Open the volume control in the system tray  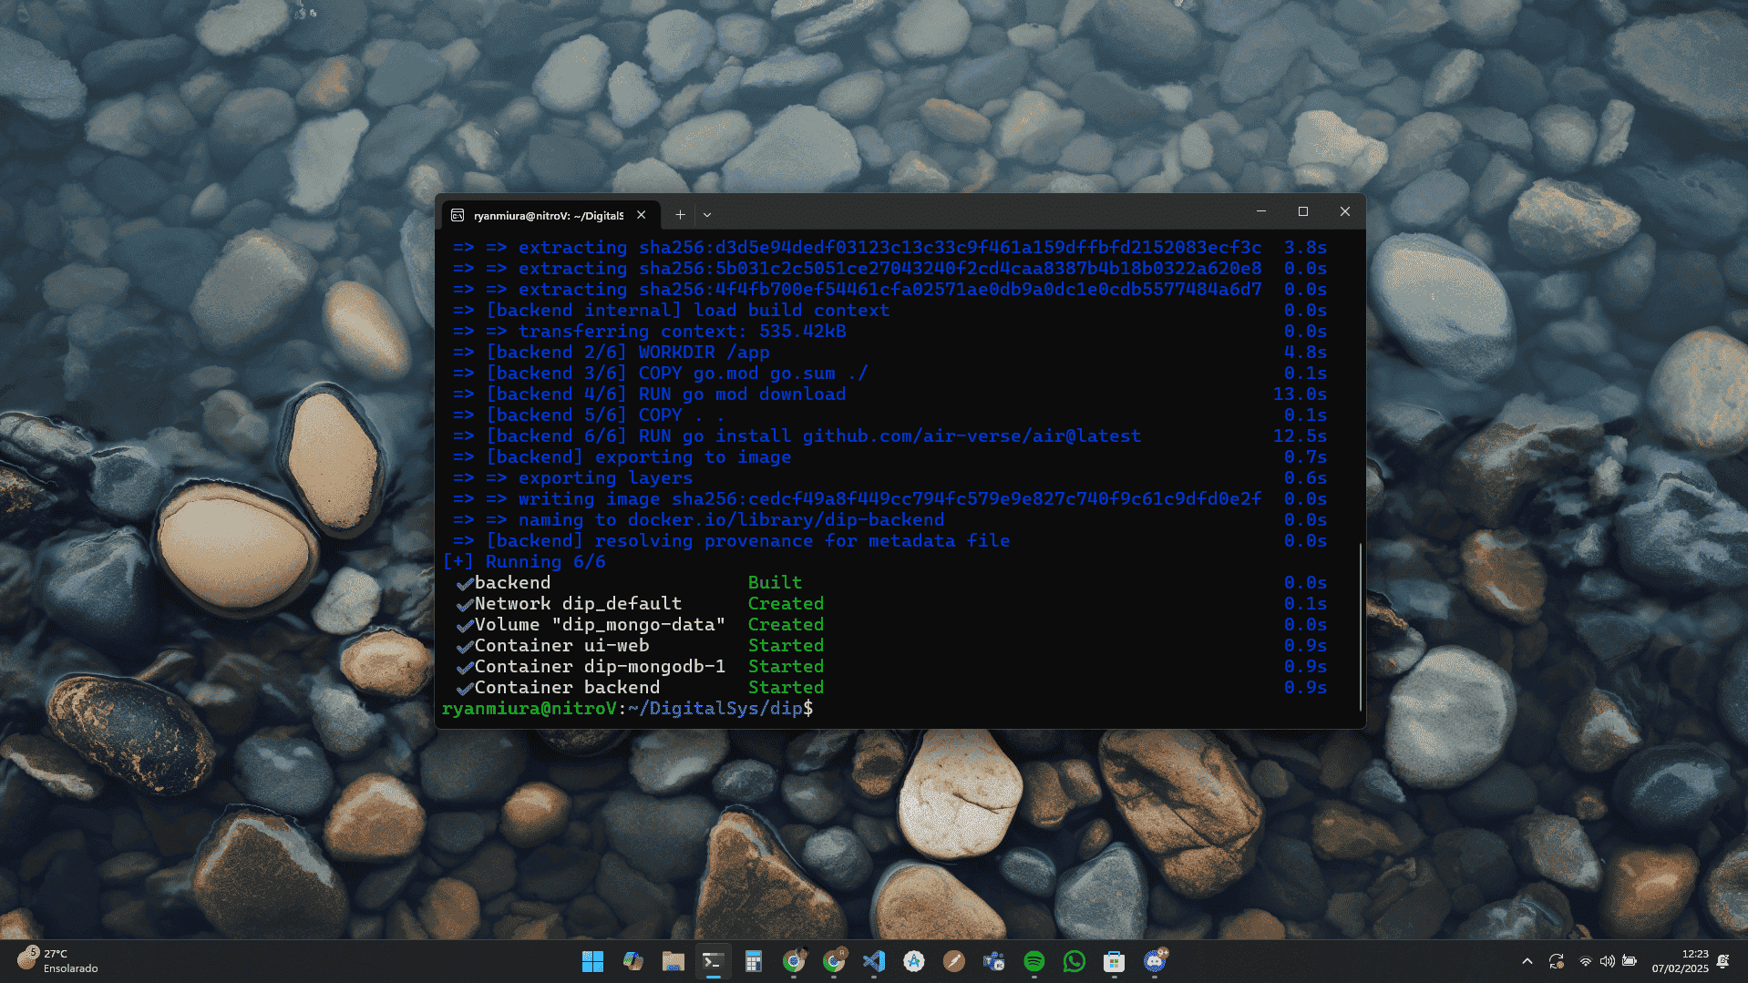1607,961
